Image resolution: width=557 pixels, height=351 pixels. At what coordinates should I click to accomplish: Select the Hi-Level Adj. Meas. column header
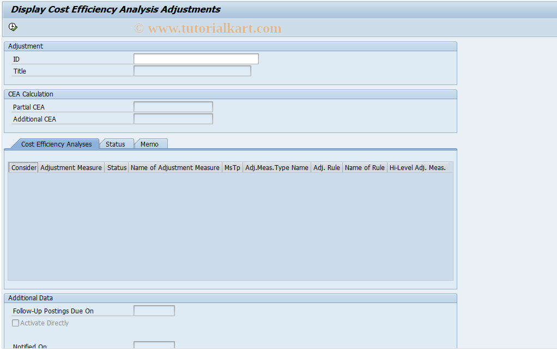point(417,168)
